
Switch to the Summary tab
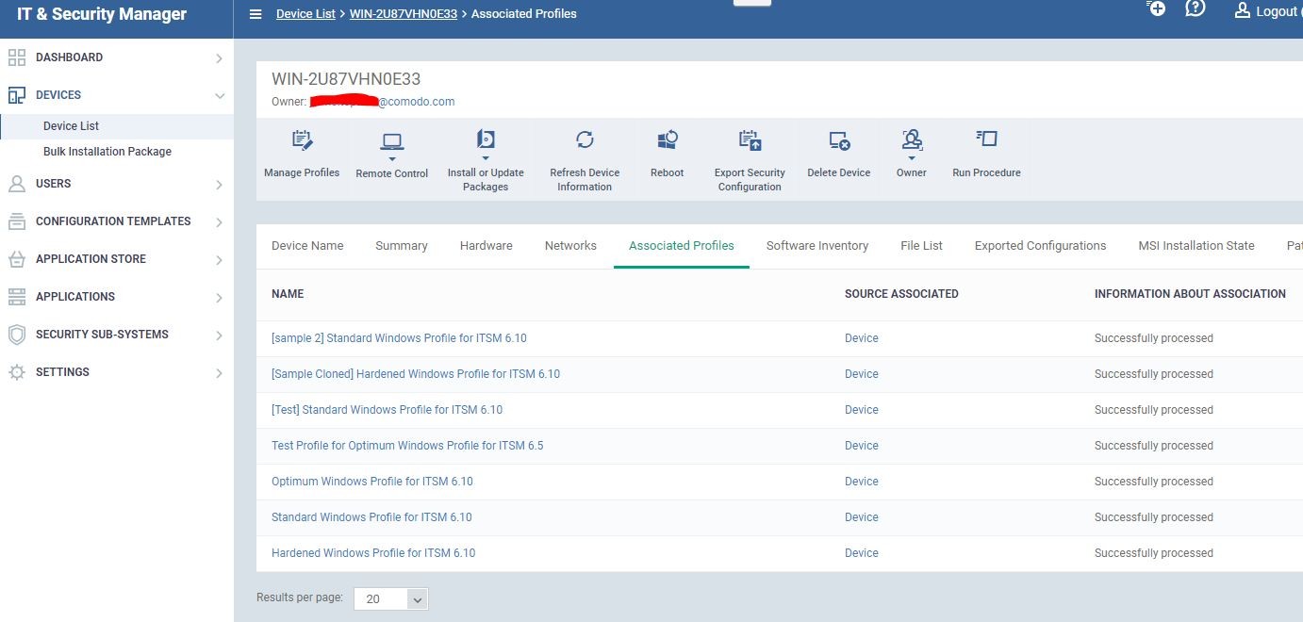click(402, 245)
